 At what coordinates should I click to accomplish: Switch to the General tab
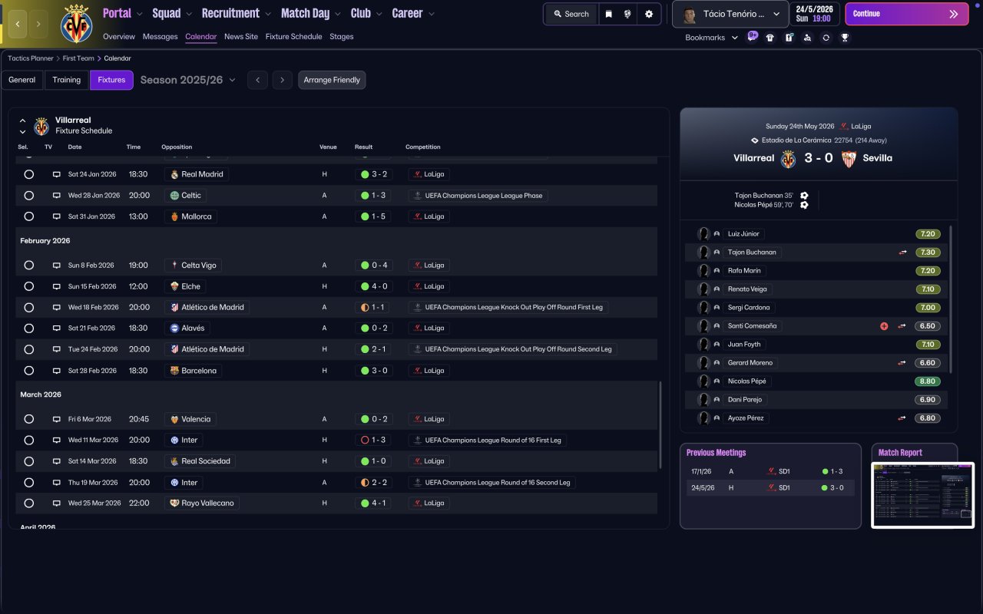tap(22, 80)
